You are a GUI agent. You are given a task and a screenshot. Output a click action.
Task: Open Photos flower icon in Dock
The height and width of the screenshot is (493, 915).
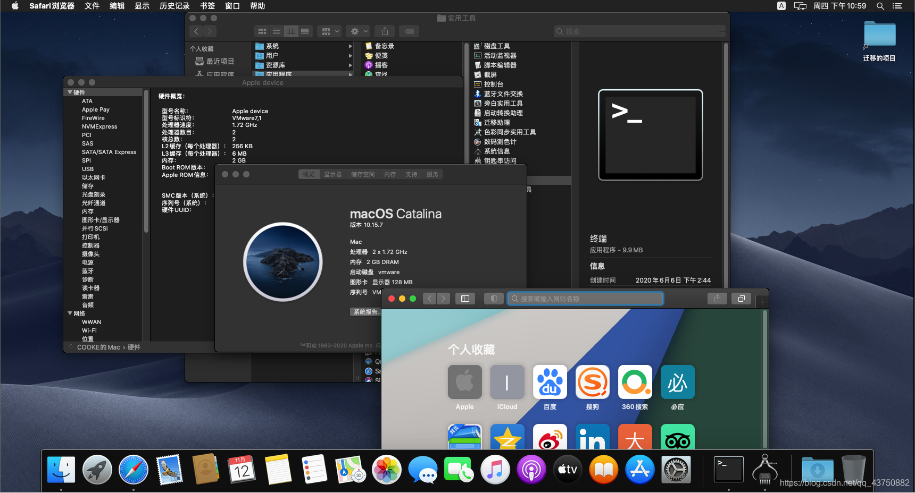click(x=387, y=470)
